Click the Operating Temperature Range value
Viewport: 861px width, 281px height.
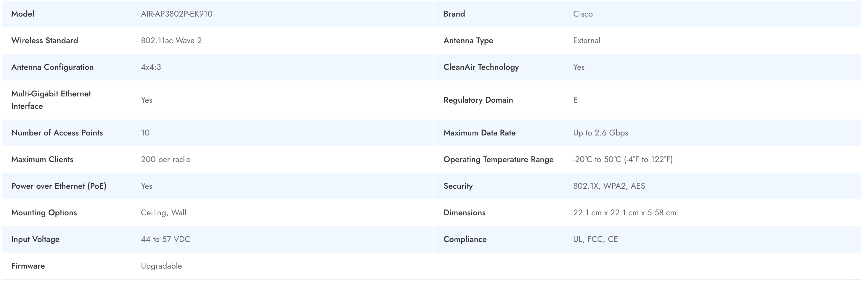(x=622, y=159)
